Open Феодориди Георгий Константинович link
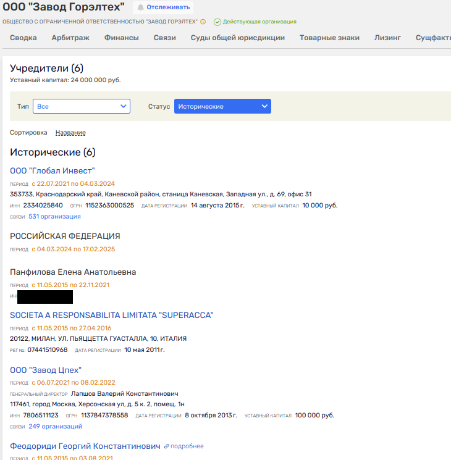Screen dimensions: 451x460 85,446
